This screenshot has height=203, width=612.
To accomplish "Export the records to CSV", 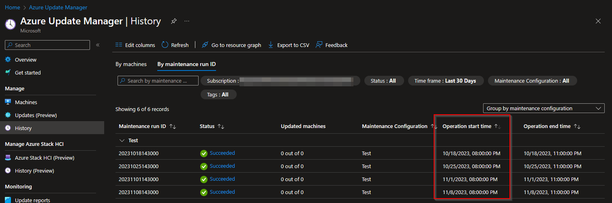I will pos(289,45).
